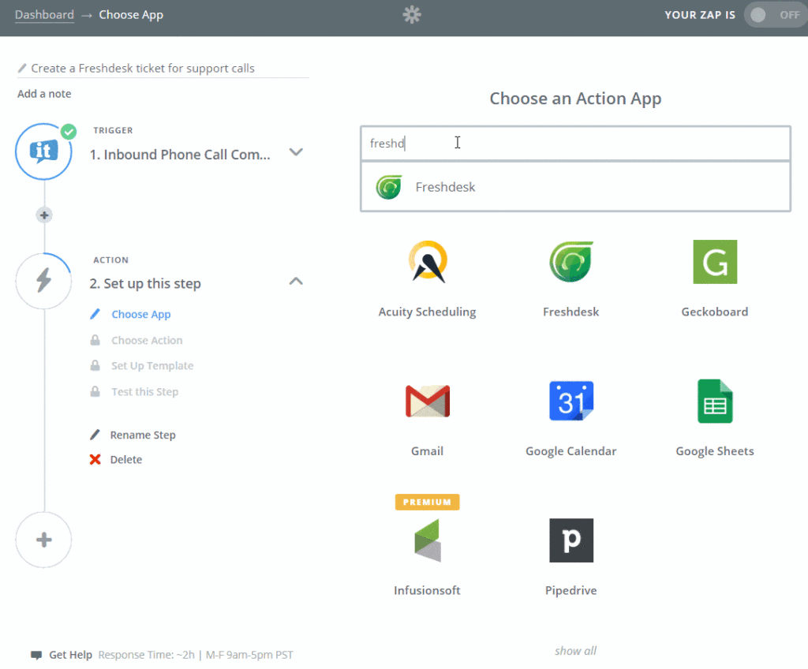Screen dimensions: 808x669
Task: Expand the trigger step with the chevron
Action: (x=296, y=152)
